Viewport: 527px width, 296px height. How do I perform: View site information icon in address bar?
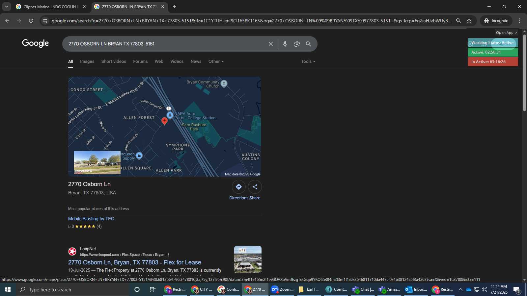point(45,21)
